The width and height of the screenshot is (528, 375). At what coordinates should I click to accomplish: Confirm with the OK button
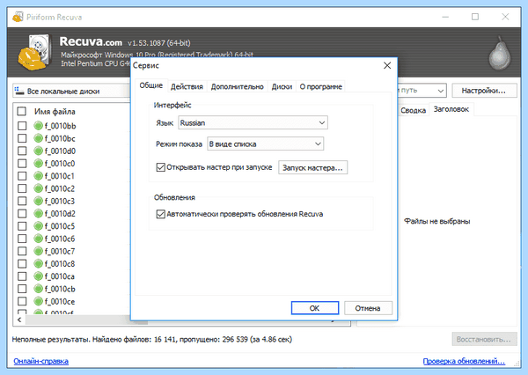pyautogui.click(x=315, y=308)
